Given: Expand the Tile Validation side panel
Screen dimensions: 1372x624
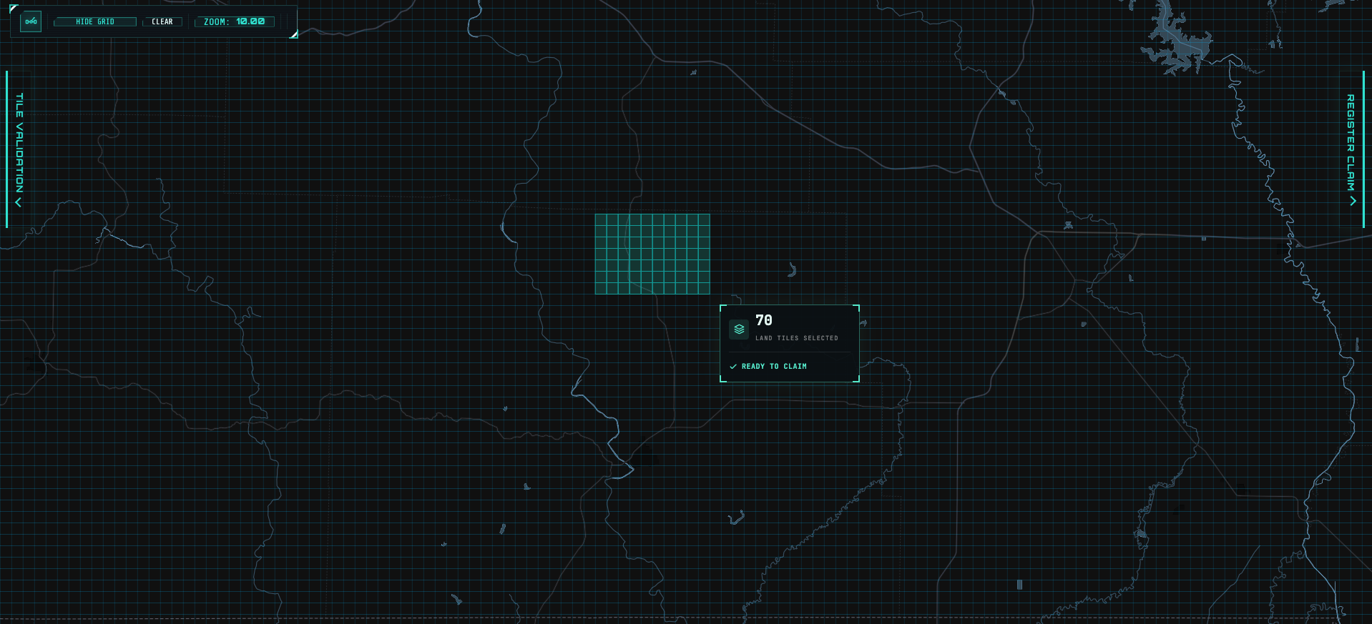Looking at the screenshot, I should point(19,149).
